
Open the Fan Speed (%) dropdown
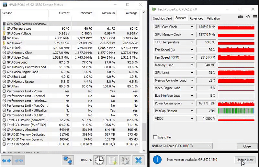pos(192,50)
